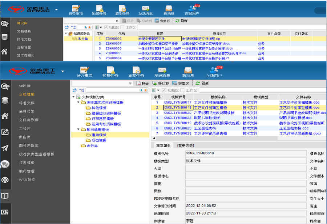Toggle 归档区 checkbox in upper window
The height and width of the screenshot is (224, 327).
pyautogui.click(x=106, y=27)
